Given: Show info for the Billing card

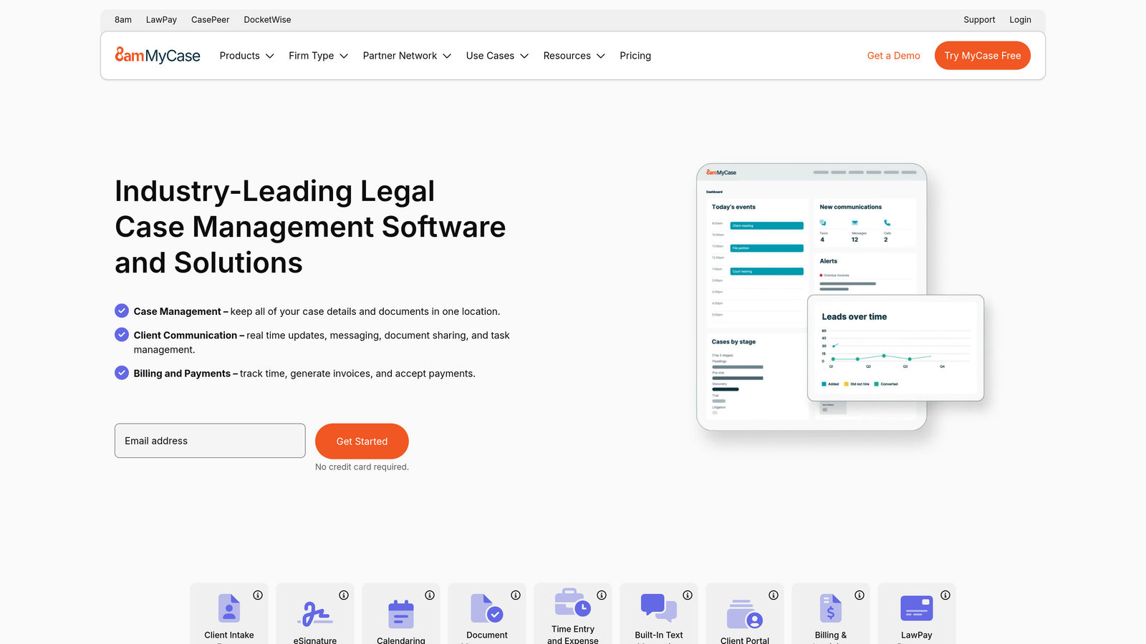Looking at the screenshot, I should (860, 595).
